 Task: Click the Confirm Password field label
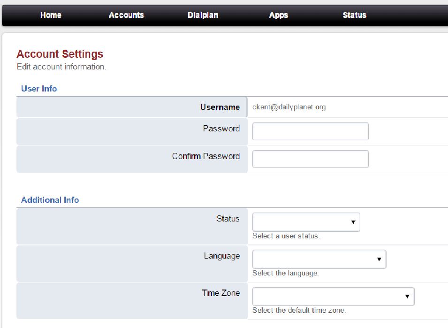pos(206,156)
